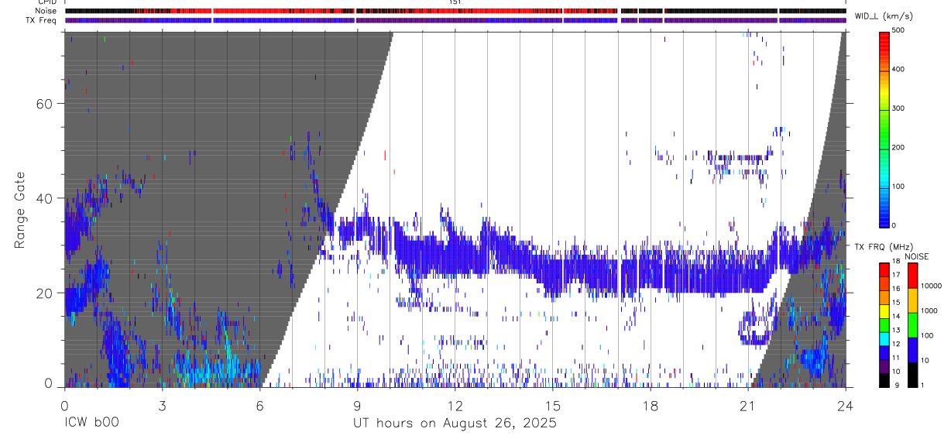Click the '12' UT hour tick label
This screenshot has height=439, width=951.
click(455, 405)
